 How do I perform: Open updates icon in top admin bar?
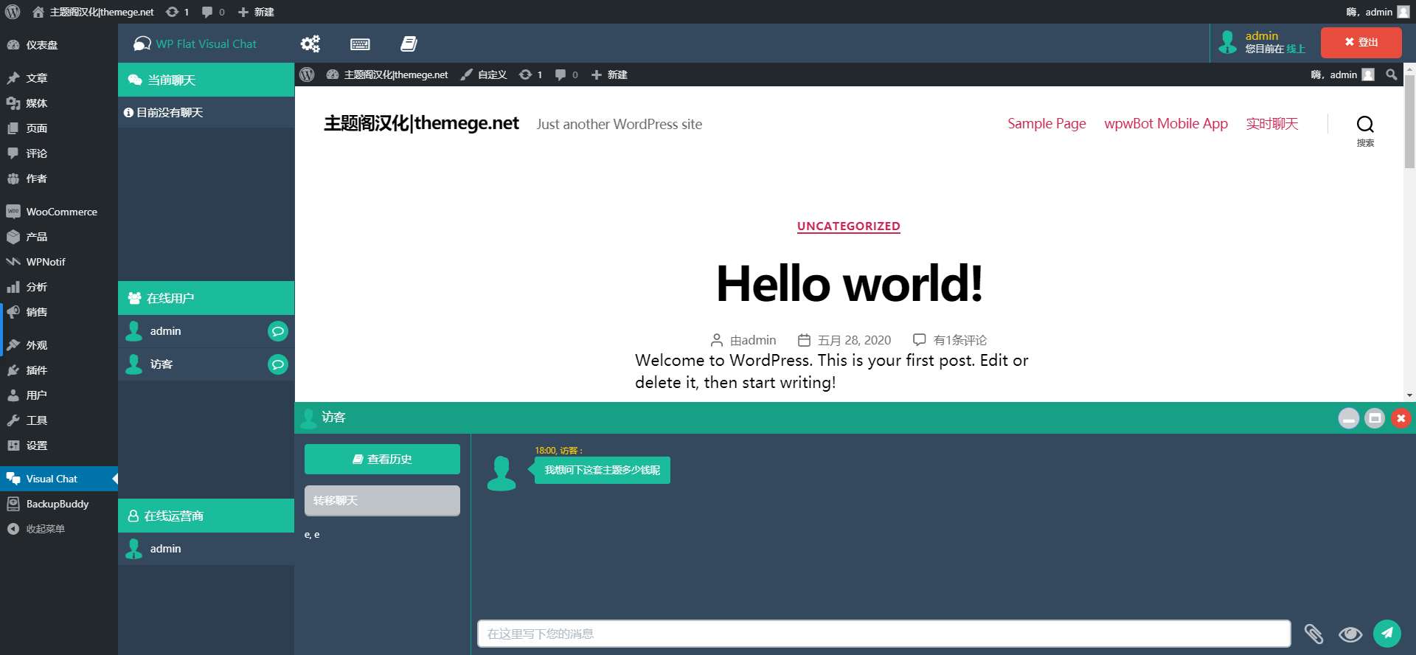(x=177, y=12)
